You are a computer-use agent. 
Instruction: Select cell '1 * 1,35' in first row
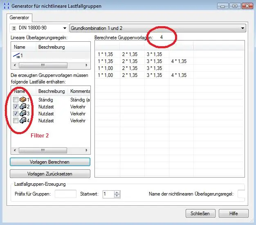[106, 54]
